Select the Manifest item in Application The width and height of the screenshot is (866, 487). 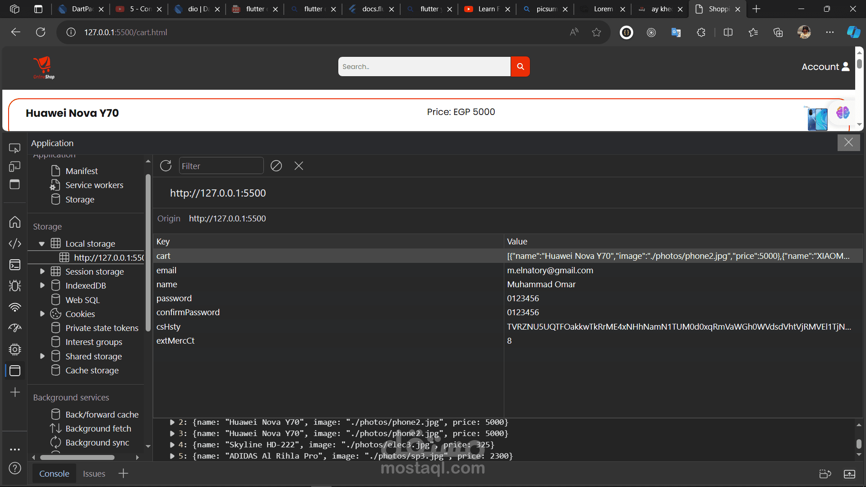click(x=81, y=171)
